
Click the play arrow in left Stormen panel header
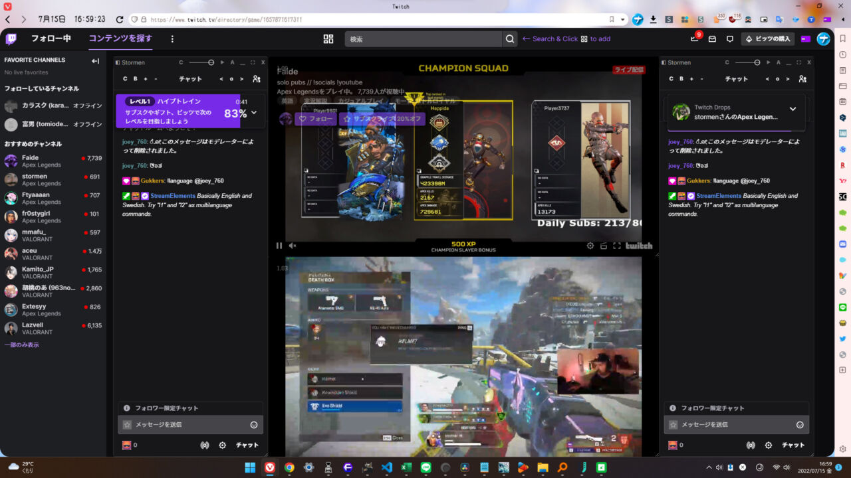click(x=223, y=62)
